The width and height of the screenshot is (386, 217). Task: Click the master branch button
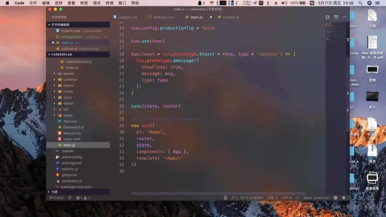(x=57, y=198)
